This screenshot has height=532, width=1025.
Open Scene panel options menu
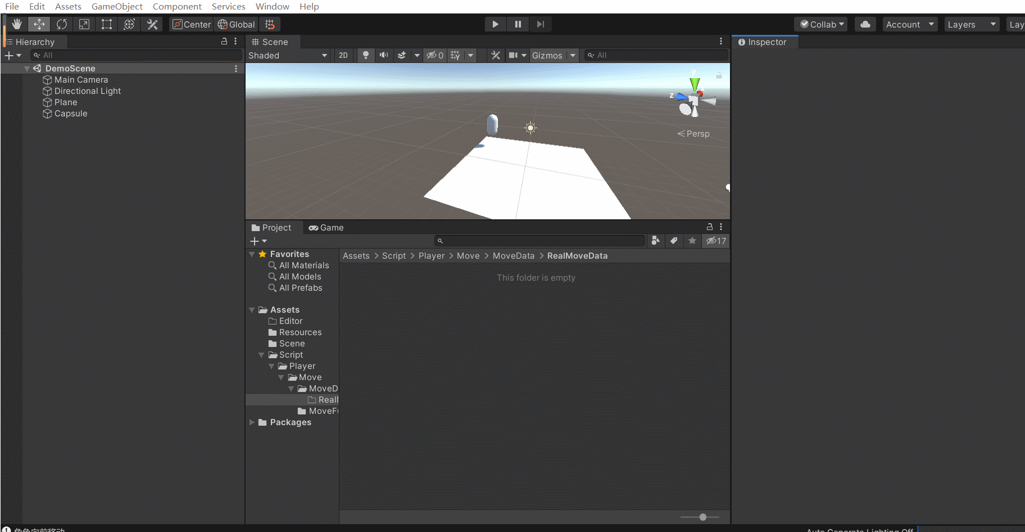tap(721, 41)
